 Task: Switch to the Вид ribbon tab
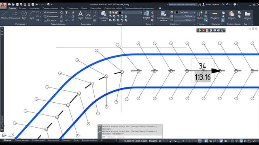(x=62, y=8)
